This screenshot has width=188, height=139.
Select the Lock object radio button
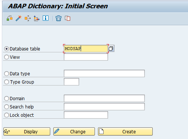pyautogui.click(x=6, y=115)
